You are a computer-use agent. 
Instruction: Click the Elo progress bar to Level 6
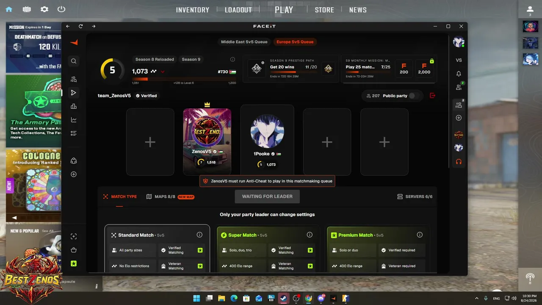point(184,79)
